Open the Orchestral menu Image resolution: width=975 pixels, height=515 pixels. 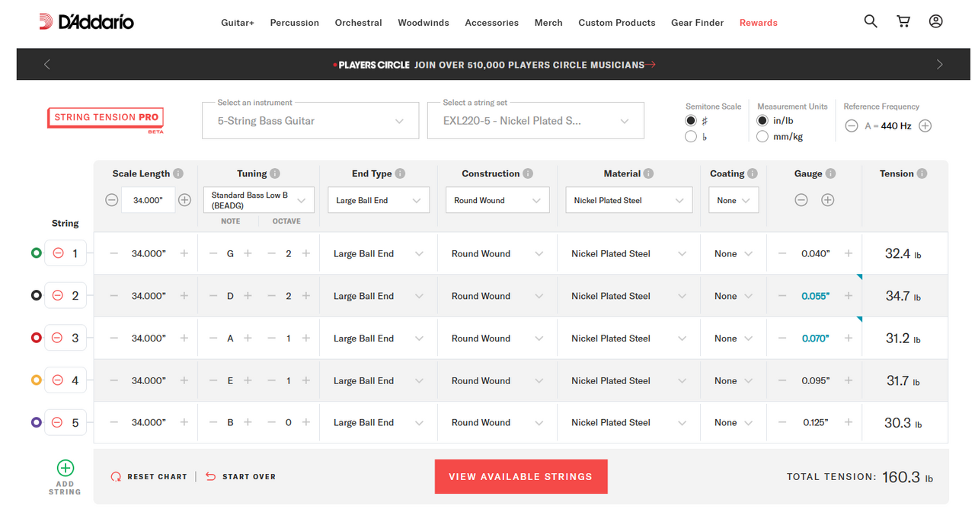[x=359, y=23]
